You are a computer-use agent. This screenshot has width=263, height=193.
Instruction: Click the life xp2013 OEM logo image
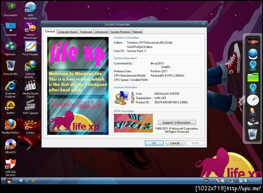pos(133,123)
